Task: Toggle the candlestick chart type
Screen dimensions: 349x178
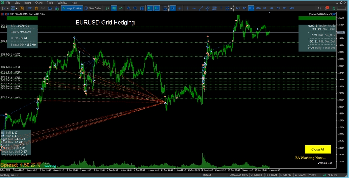Action: tap(114, 8)
